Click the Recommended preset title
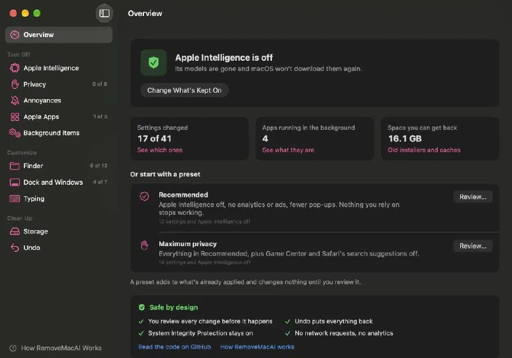The height and width of the screenshot is (358, 512). (x=183, y=195)
